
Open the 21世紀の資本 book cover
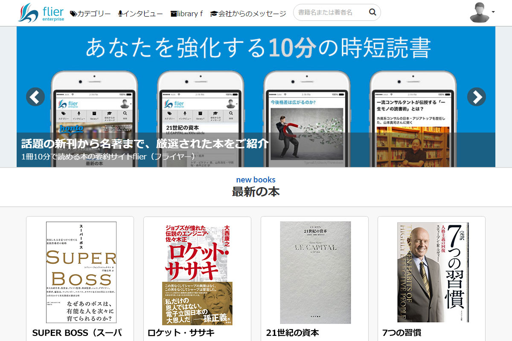315,272
